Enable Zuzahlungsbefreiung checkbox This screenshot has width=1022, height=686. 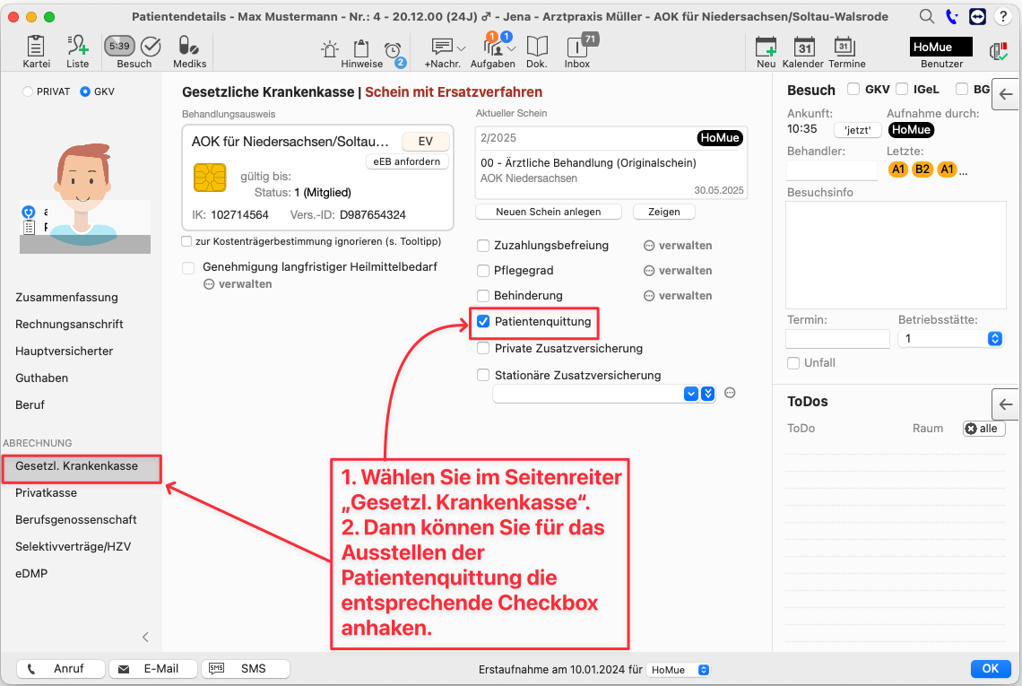tap(483, 246)
